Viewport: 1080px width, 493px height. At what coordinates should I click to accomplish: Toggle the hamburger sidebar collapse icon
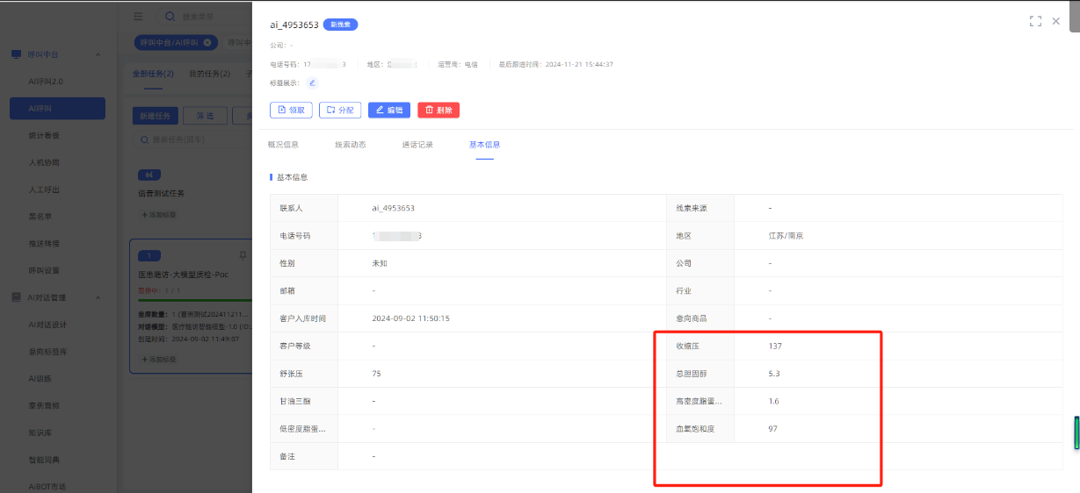138,17
